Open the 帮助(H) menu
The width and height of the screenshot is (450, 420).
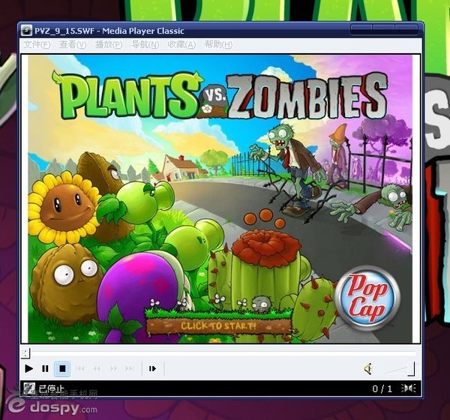tap(218, 45)
